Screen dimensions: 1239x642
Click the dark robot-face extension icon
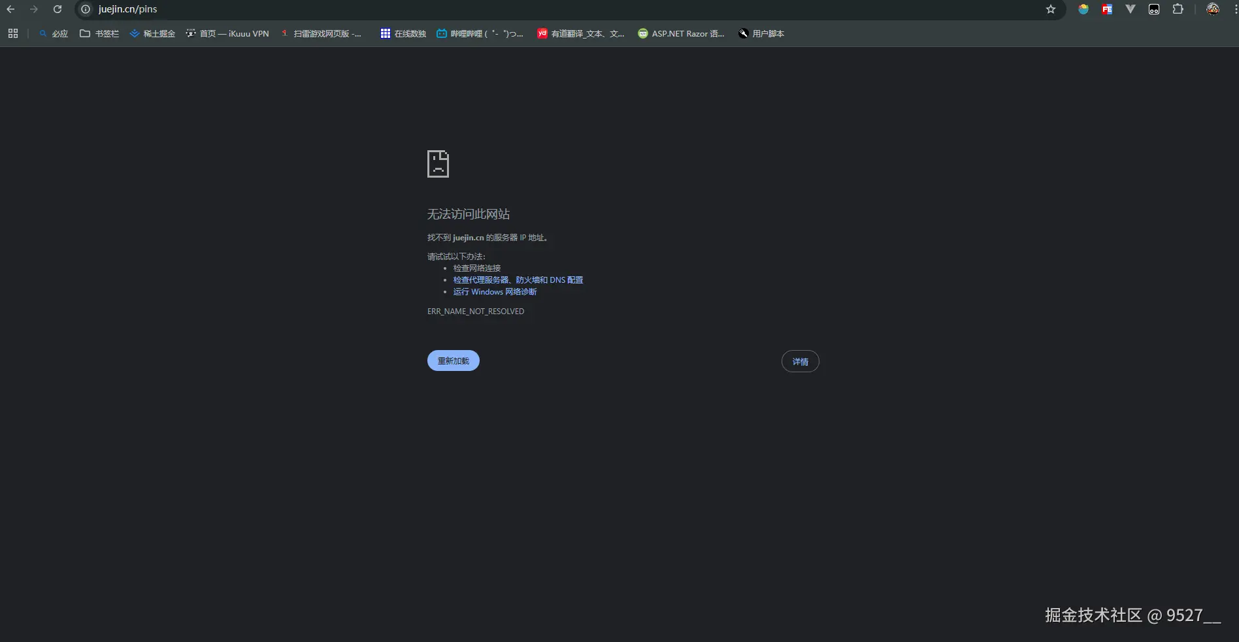pyautogui.click(x=1154, y=9)
